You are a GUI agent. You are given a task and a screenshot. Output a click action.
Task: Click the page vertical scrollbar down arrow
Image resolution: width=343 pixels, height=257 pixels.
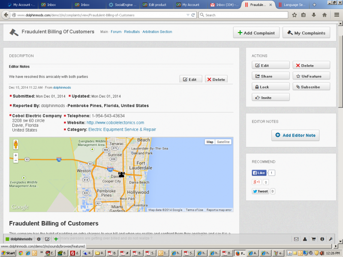coord(340,241)
